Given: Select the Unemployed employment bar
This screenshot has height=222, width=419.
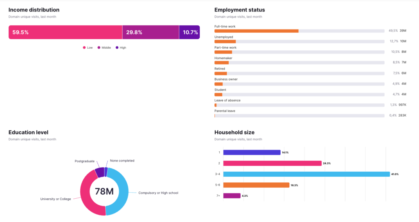Looking at the screenshot, I should 225,41.
